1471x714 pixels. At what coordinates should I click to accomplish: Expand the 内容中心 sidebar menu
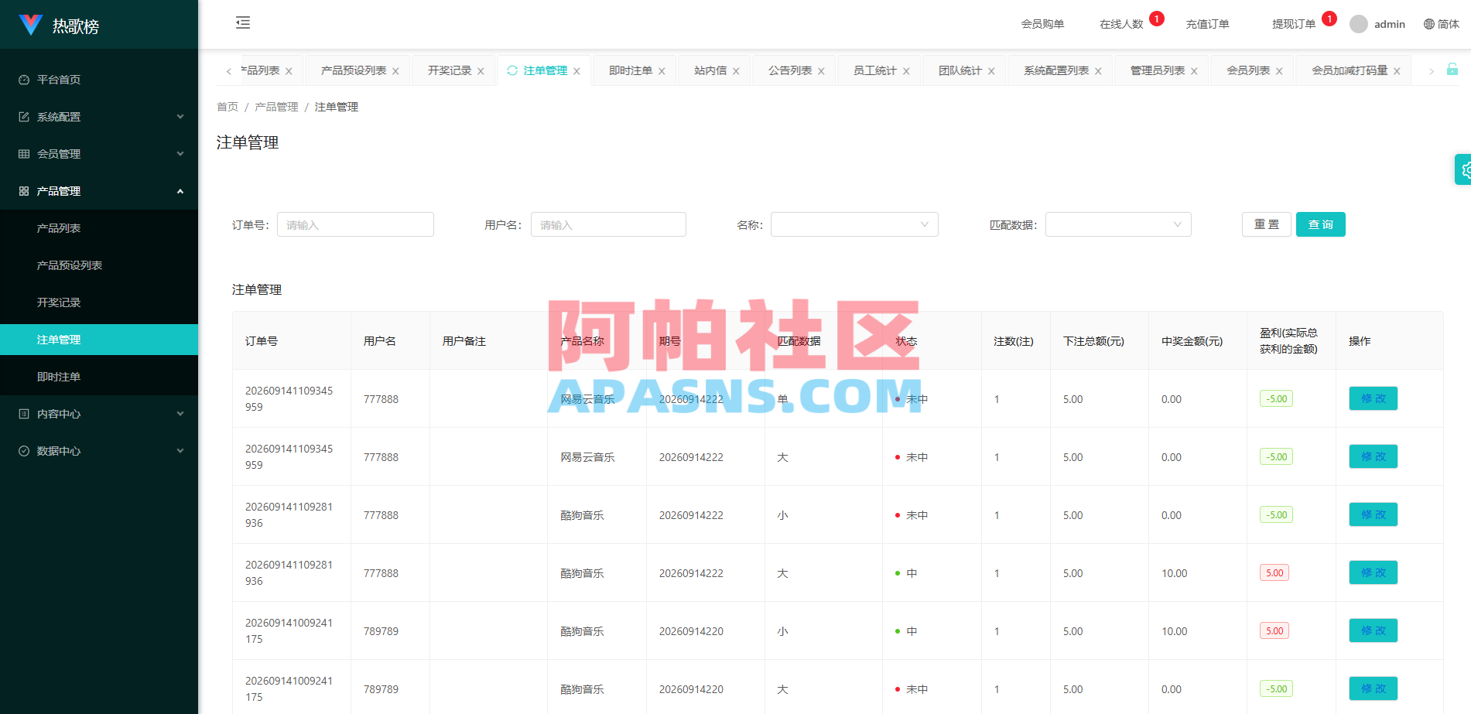coord(99,414)
